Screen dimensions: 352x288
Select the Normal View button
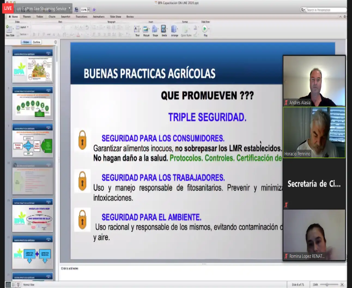click(8, 284)
